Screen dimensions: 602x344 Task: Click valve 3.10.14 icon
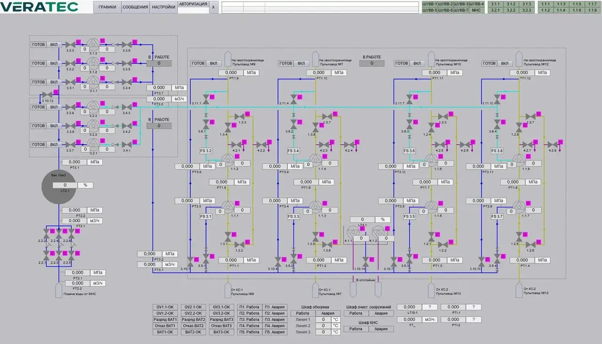click(365, 262)
